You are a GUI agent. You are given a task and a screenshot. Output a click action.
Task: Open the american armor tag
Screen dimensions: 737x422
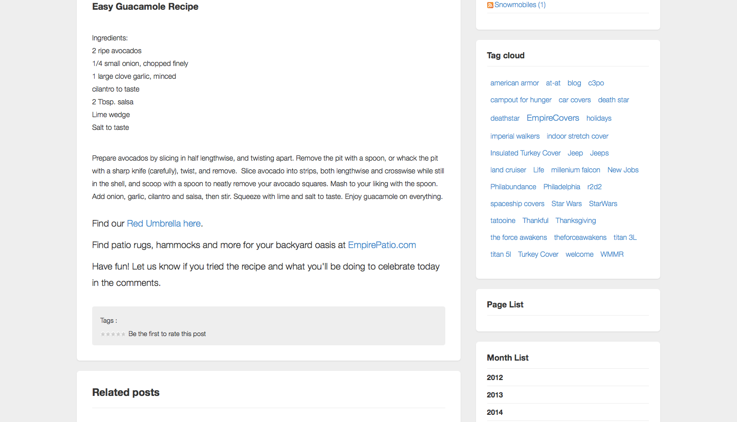click(x=514, y=83)
